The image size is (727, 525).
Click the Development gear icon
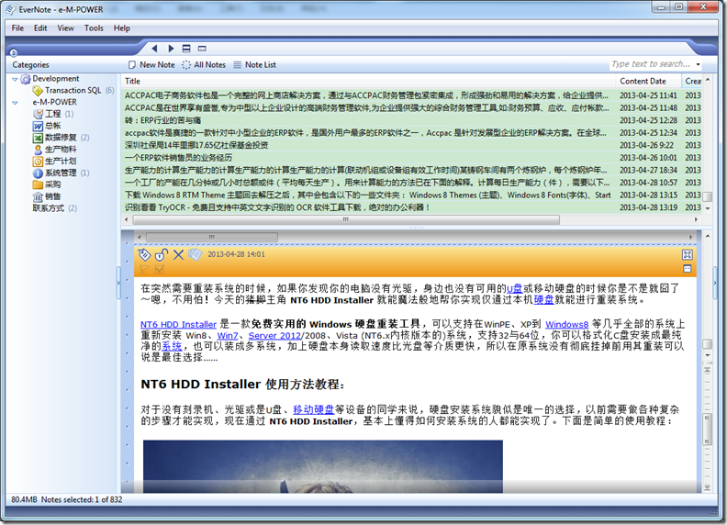[26, 79]
